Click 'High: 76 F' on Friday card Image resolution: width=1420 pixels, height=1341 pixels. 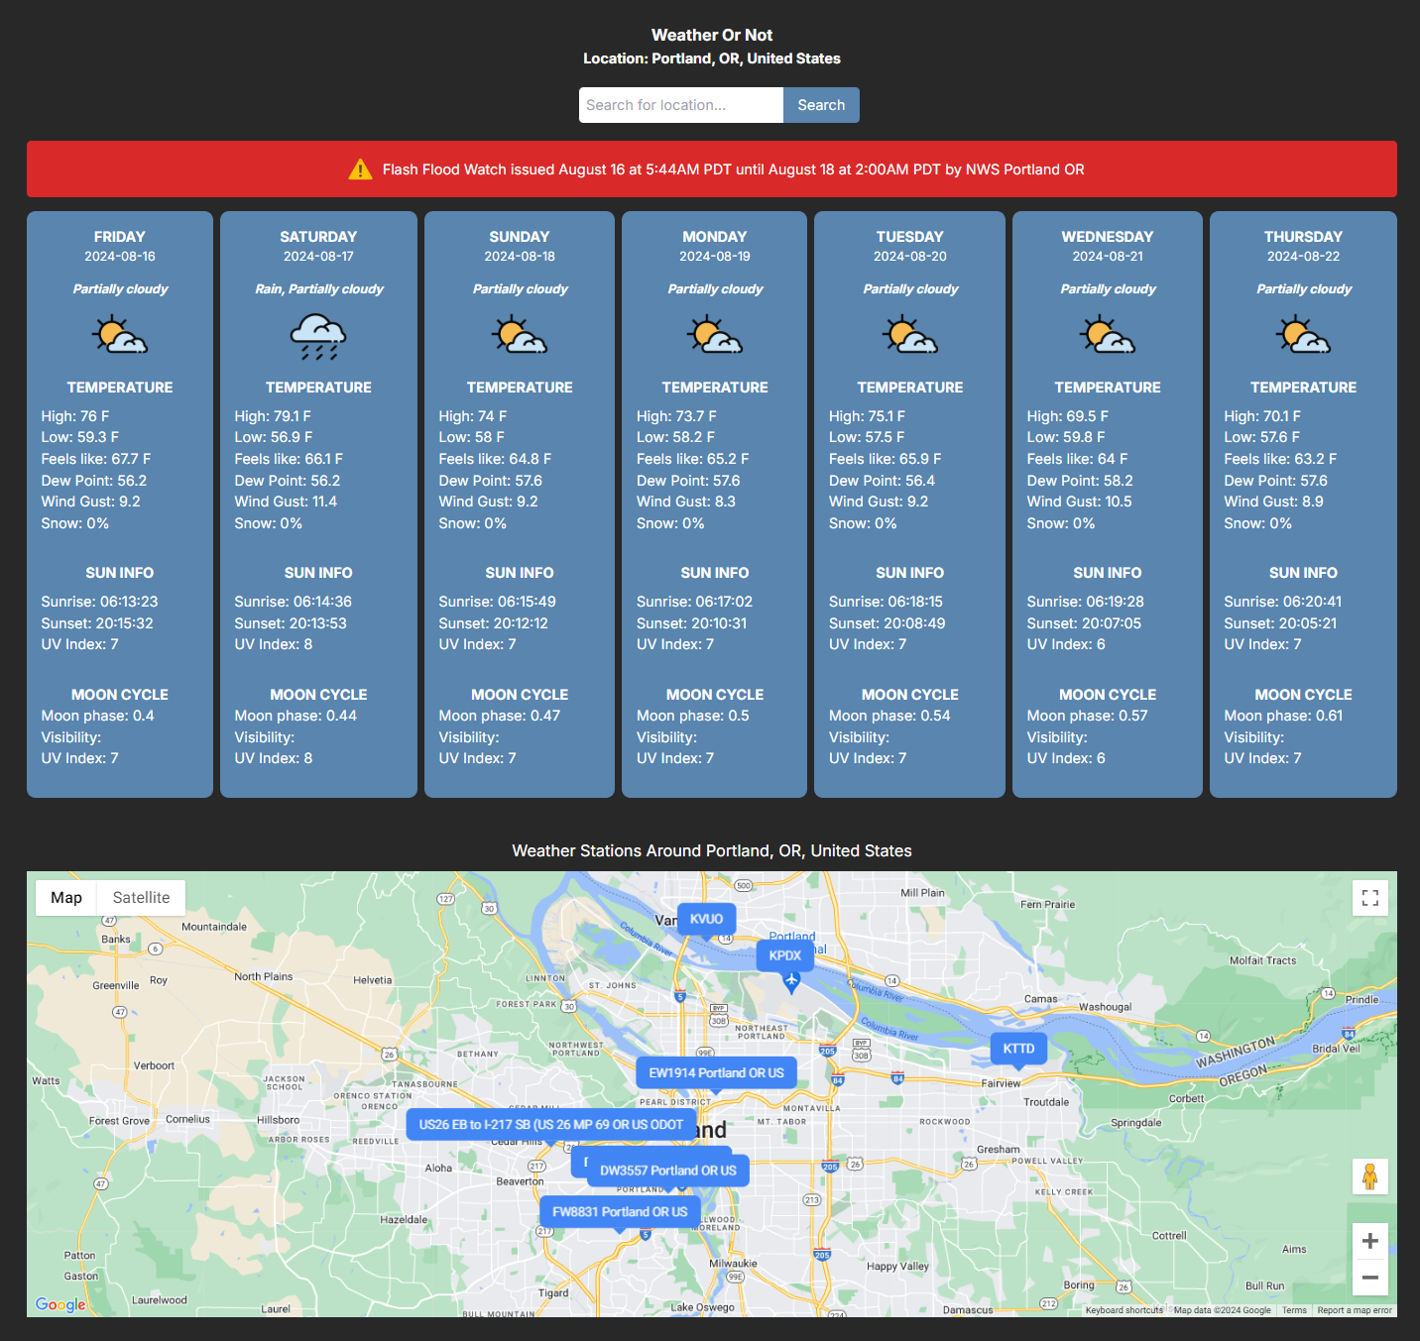(x=75, y=416)
